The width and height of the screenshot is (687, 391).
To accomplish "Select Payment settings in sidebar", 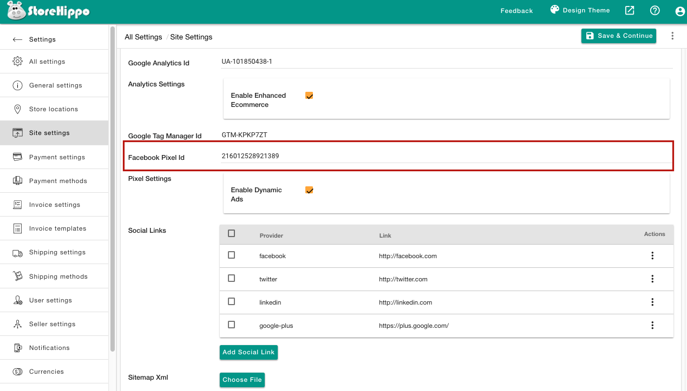I will click(54, 157).
